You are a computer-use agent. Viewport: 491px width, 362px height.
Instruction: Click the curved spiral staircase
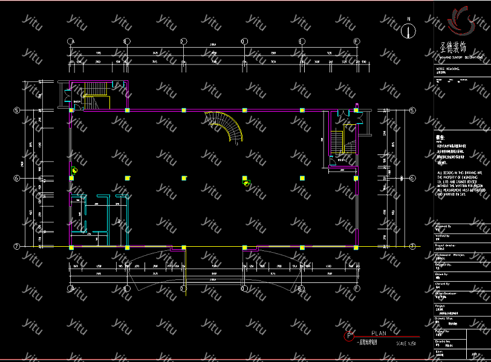click(227, 127)
